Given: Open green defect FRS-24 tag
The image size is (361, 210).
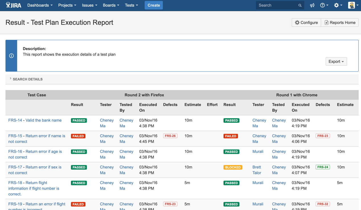Looking at the screenshot, I should tap(323, 167).
